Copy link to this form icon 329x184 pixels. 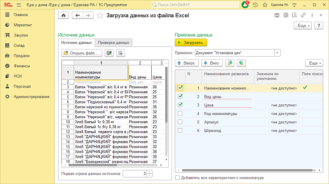303,15
